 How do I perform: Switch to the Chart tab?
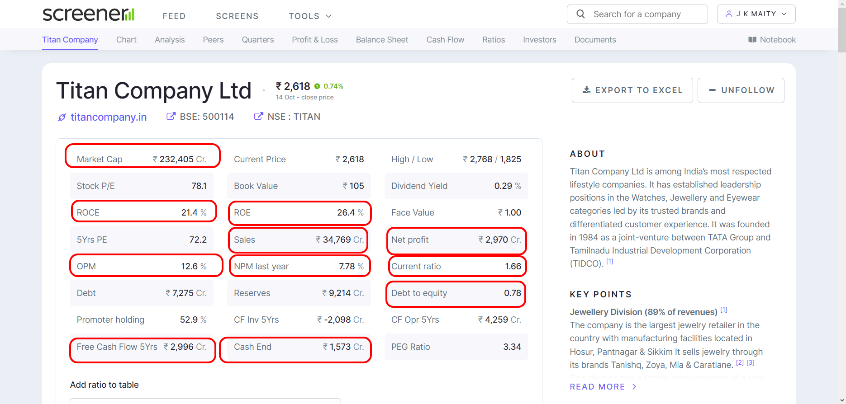pos(126,40)
